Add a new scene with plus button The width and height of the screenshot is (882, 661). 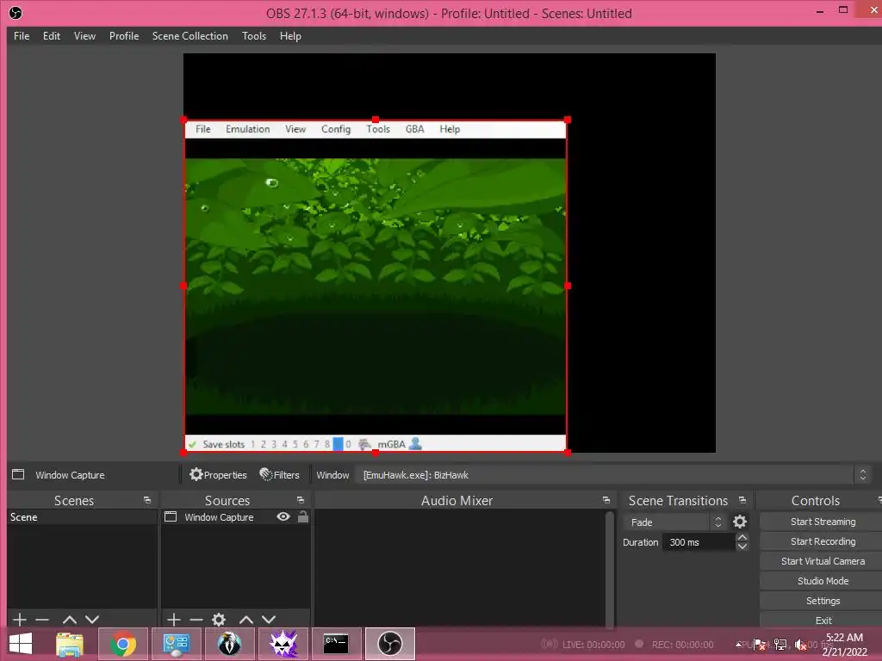(x=20, y=620)
